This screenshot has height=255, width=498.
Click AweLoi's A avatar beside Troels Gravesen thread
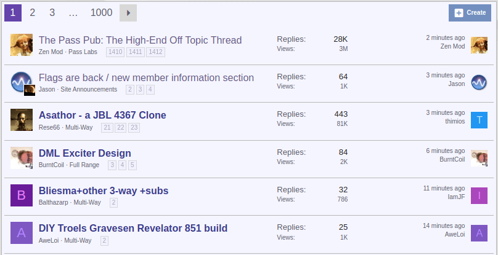click(x=22, y=233)
